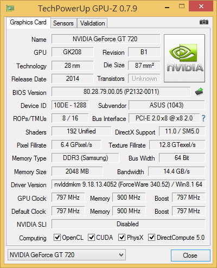This screenshot has width=217, height=268.
Task: Toggle the CUDA checkbox
Action: tap(91, 237)
